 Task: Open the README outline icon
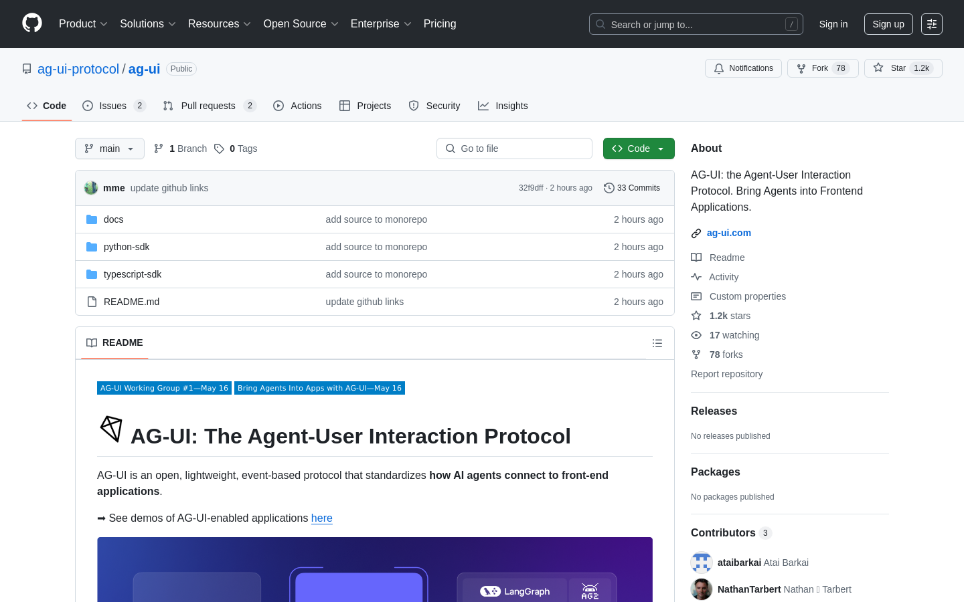(657, 343)
